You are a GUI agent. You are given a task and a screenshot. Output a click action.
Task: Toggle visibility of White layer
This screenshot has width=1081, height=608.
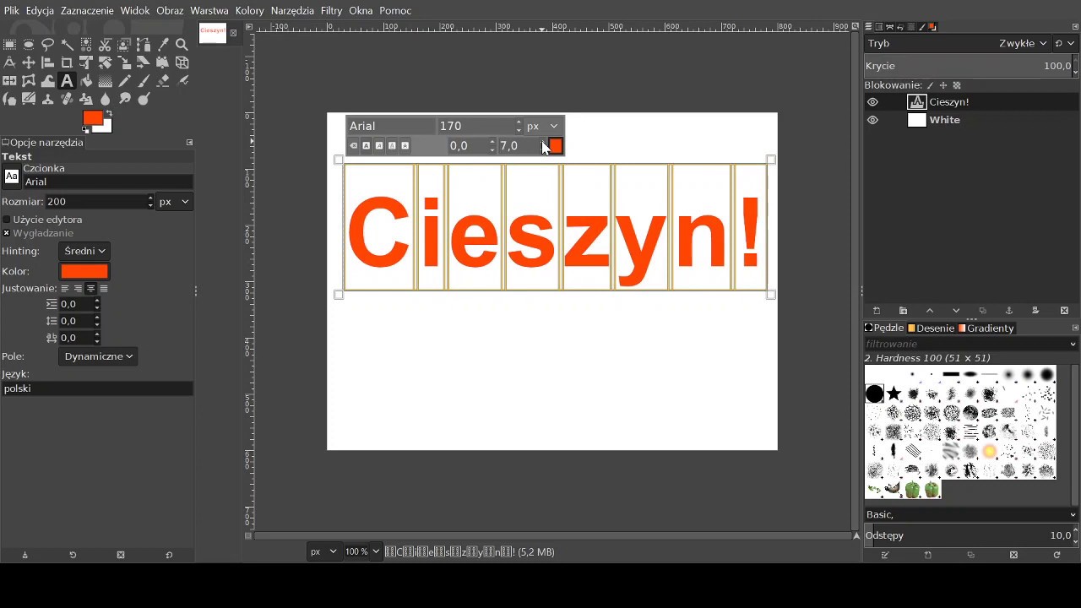coord(873,120)
